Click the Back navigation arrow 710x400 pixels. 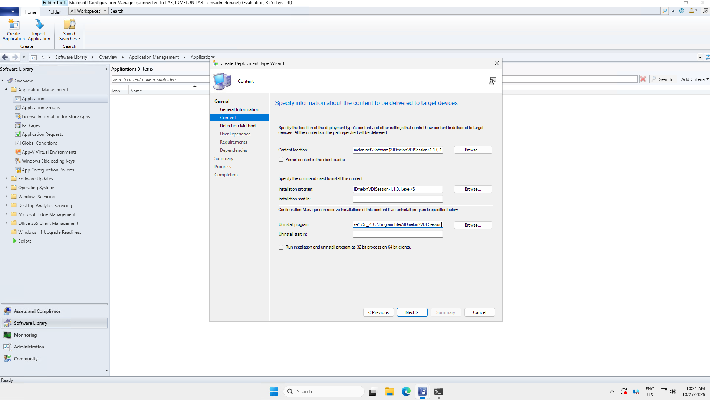[x=5, y=57]
